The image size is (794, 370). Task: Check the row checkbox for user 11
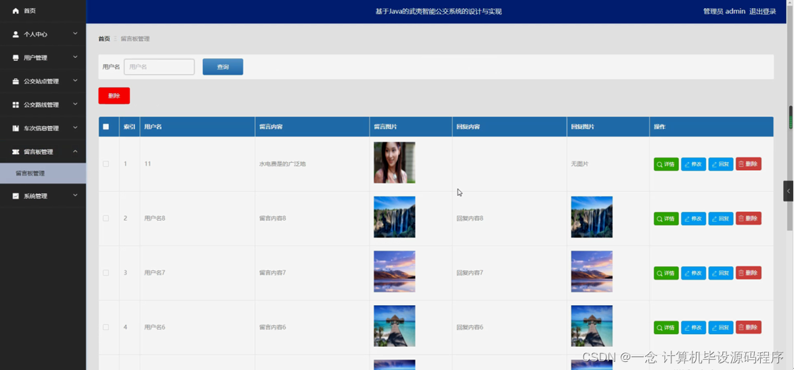click(106, 163)
